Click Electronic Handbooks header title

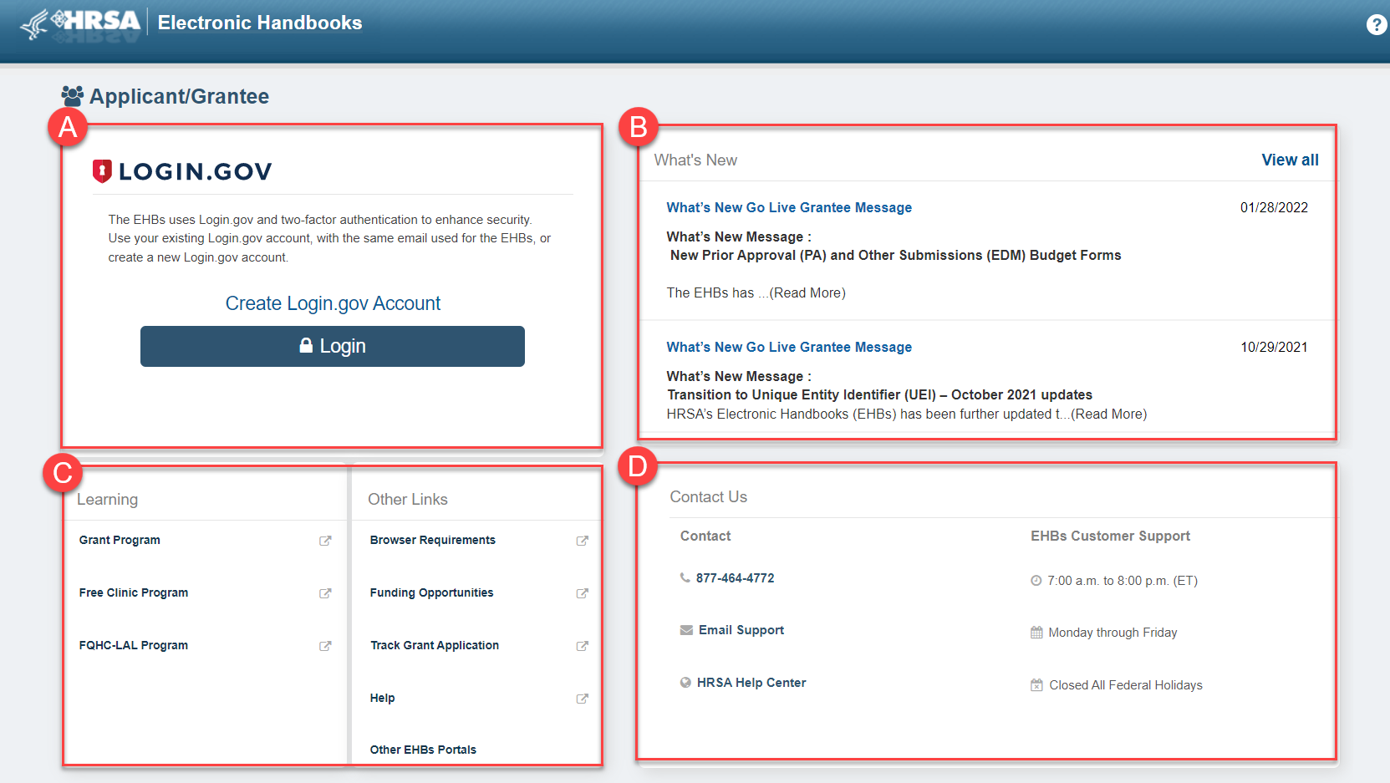click(260, 23)
